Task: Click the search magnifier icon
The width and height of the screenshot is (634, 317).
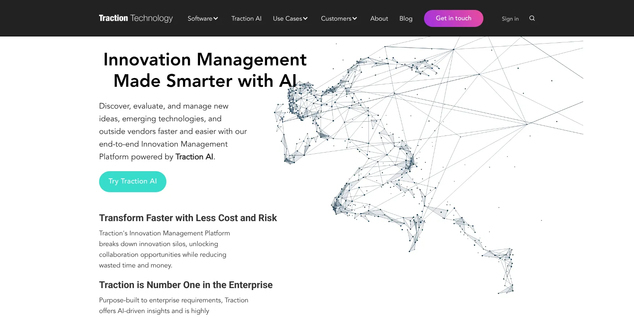Action: 532,18
